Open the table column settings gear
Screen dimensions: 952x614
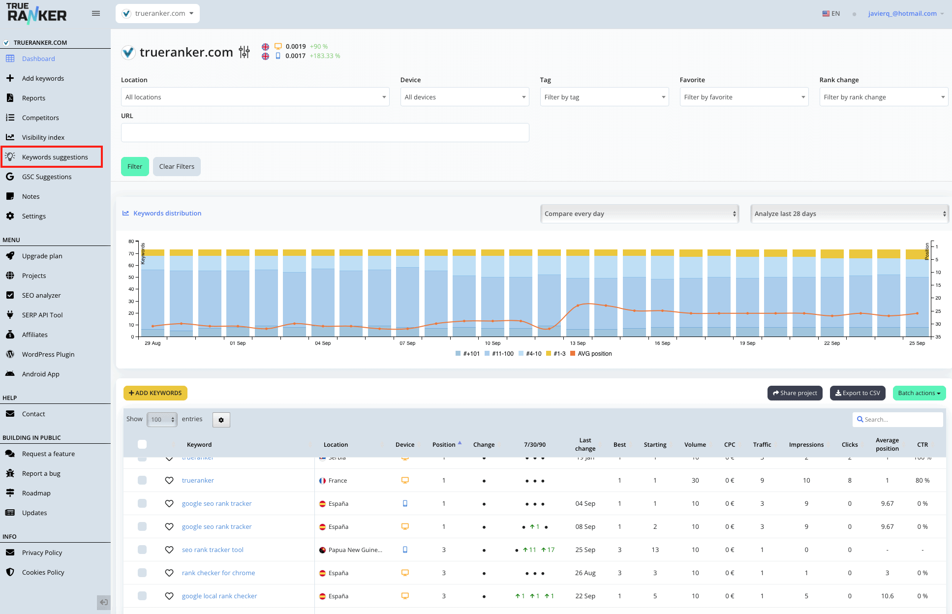221,420
